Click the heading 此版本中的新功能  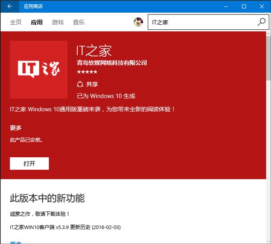point(47,198)
